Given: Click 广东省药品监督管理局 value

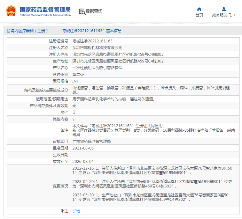Looking at the screenshot, I should (91, 142).
